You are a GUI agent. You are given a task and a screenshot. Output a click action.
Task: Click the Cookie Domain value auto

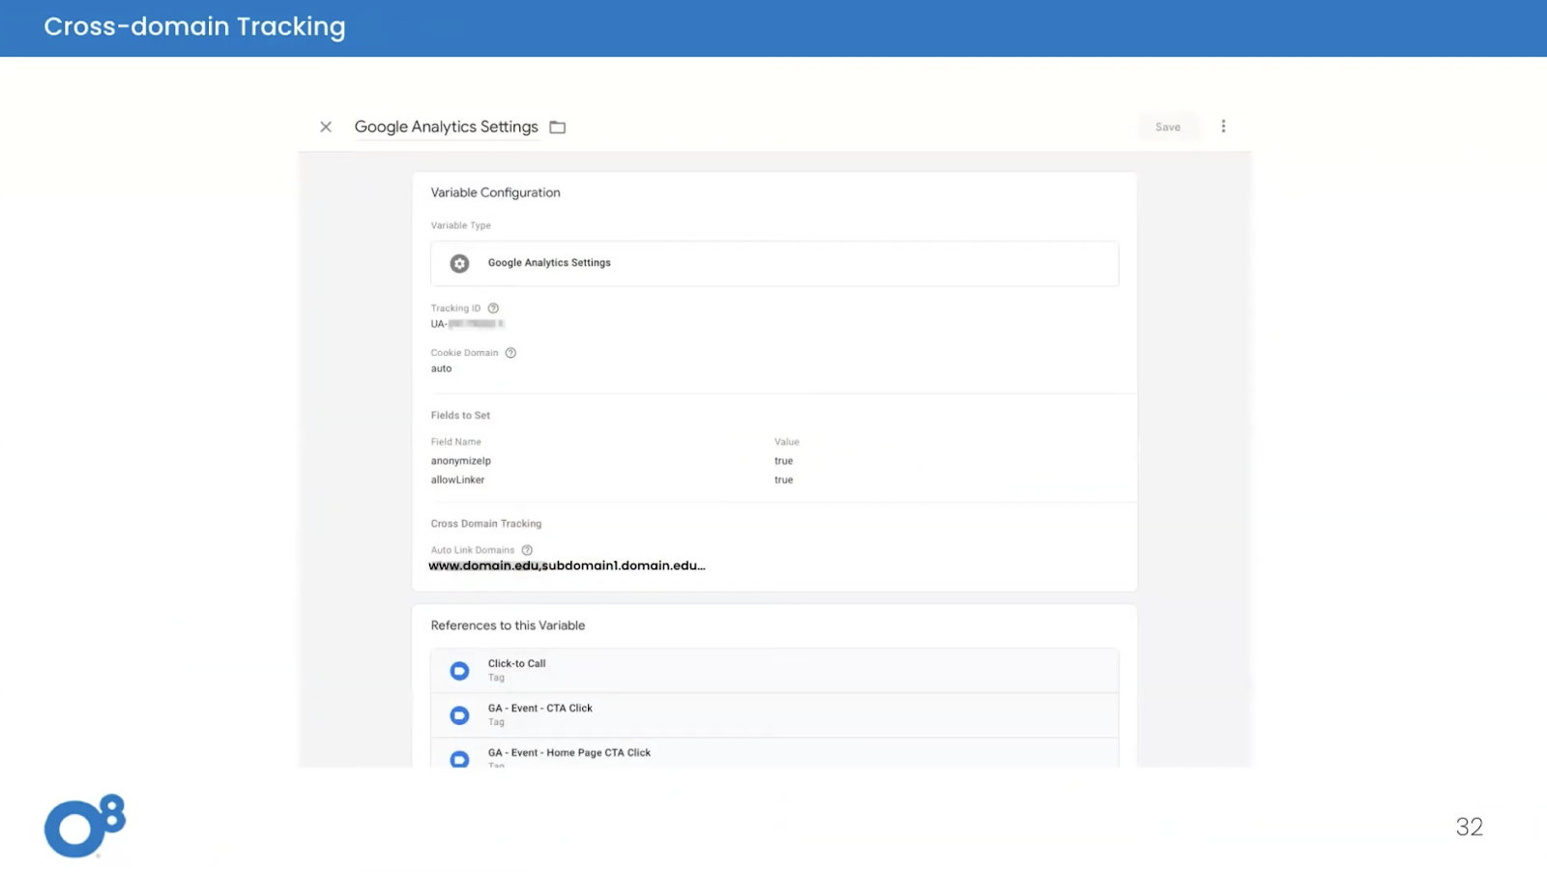tap(441, 368)
